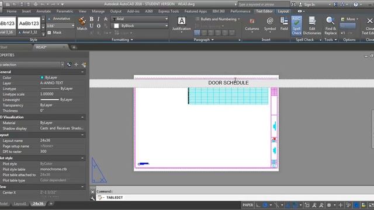The height and width of the screenshot is (210, 374).
Task: Select the Arial 3_32 text style swatch
Action: (29, 26)
